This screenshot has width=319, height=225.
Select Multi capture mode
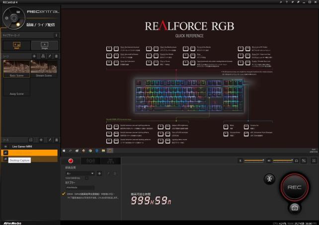pyautogui.click(x=15, y=45)
